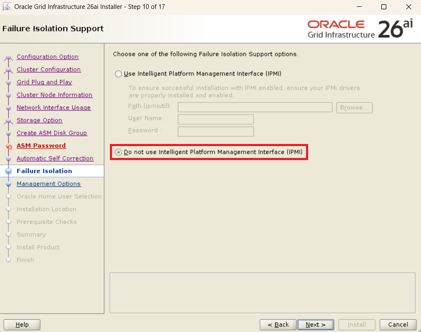Navigate to Grid Plug and Play step
Image resolution: width=421 pixels, height=332 pixels.
point(44,82)
